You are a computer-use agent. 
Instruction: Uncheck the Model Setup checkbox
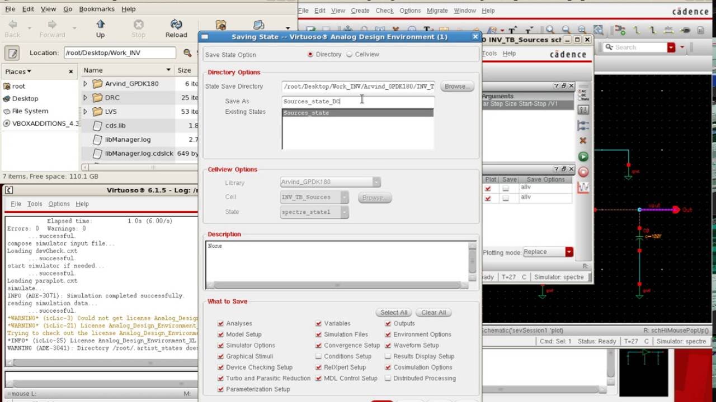pyautogui.click(x=220, y=334)
